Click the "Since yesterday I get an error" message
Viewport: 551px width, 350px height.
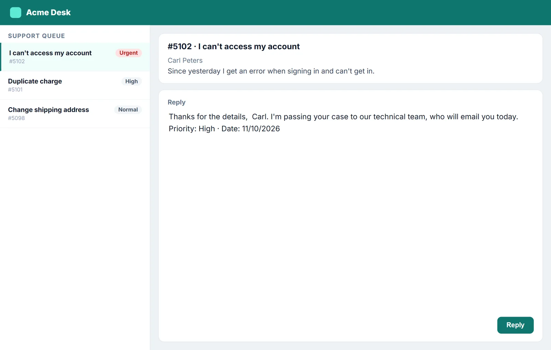coord(271,71)
